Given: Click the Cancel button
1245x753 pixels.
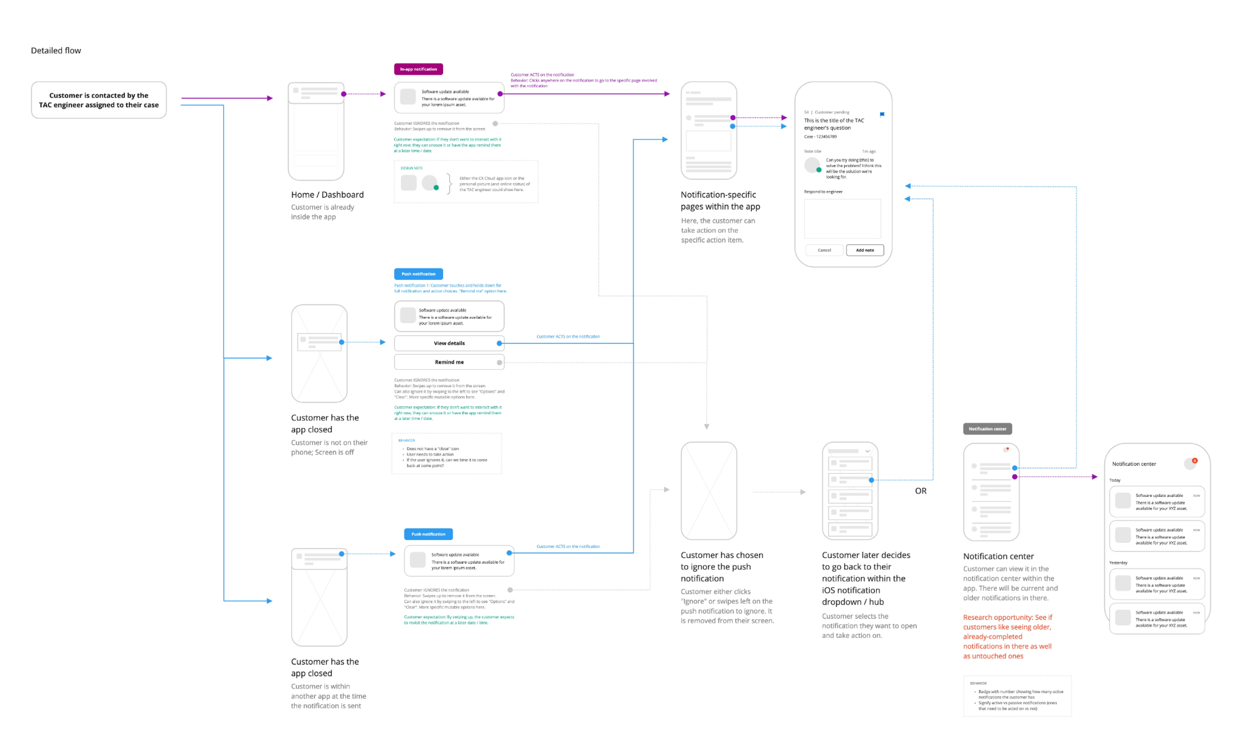Looking at the screenshot, I should pos(824,250).
